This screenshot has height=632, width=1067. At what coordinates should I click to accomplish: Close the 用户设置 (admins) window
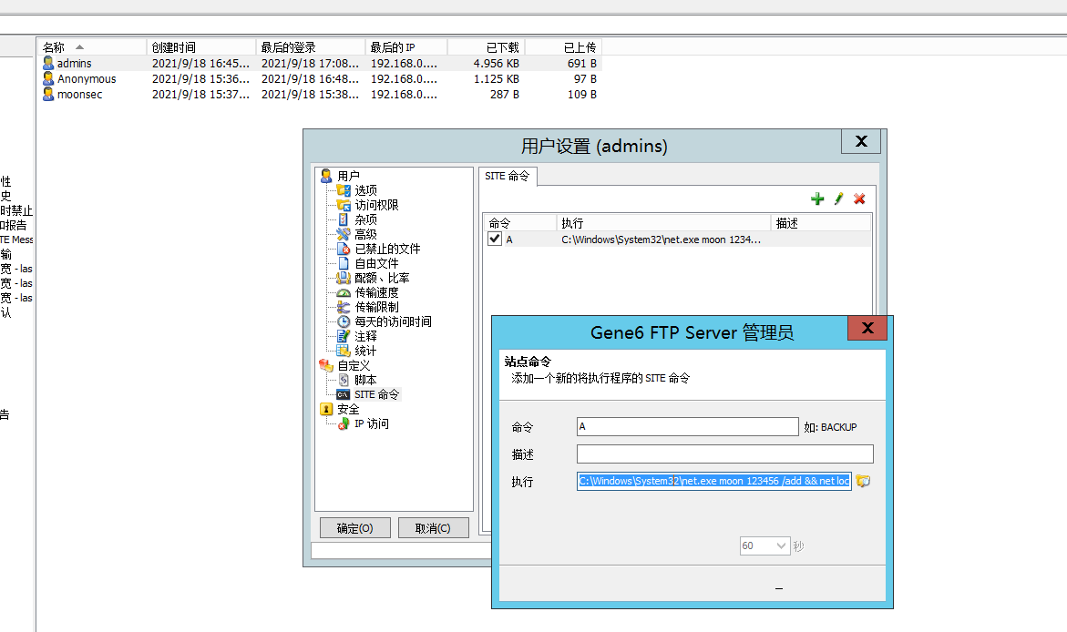(861, 141)
